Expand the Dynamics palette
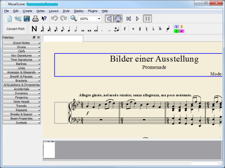Image resolution: width=225 pixels, height=168 pixels. [22, 93]
